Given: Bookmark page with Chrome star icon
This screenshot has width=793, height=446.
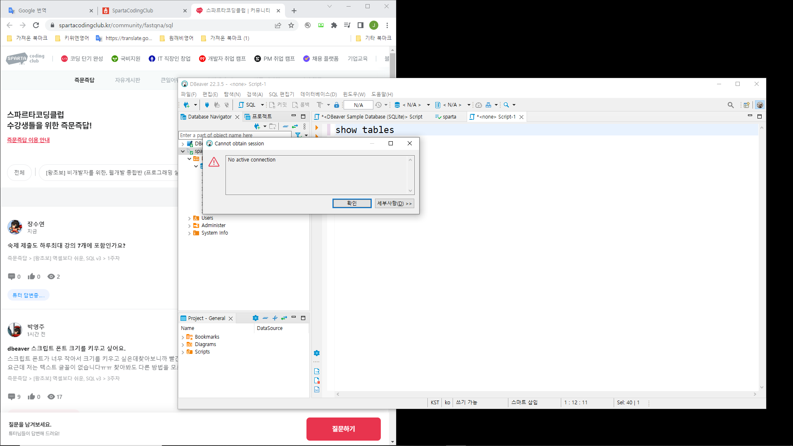Looking at the screenshot, I should pyautogui.click(x=291, y=25).
